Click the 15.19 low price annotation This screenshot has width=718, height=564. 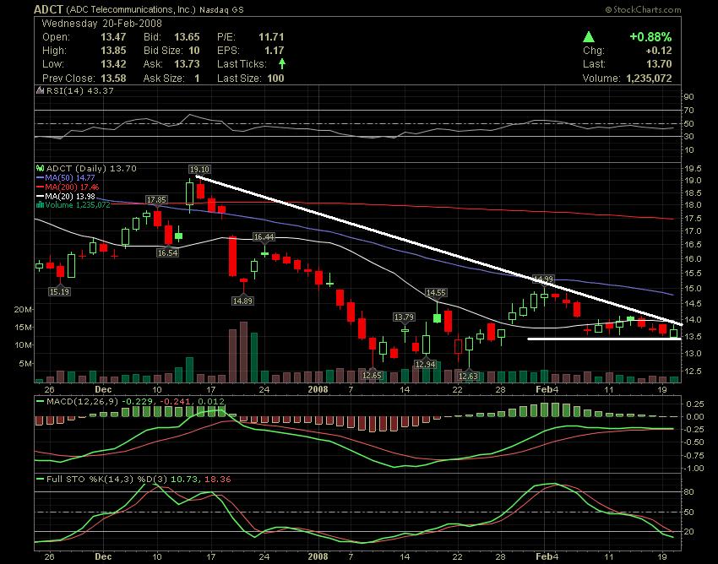pyautogui.click(x=59, y=291)
